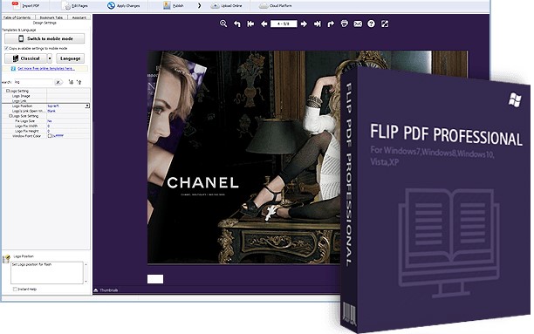Flip to the next page arrow
The width and height of the screenshot is (534, 334).
[x=305, y=24]
